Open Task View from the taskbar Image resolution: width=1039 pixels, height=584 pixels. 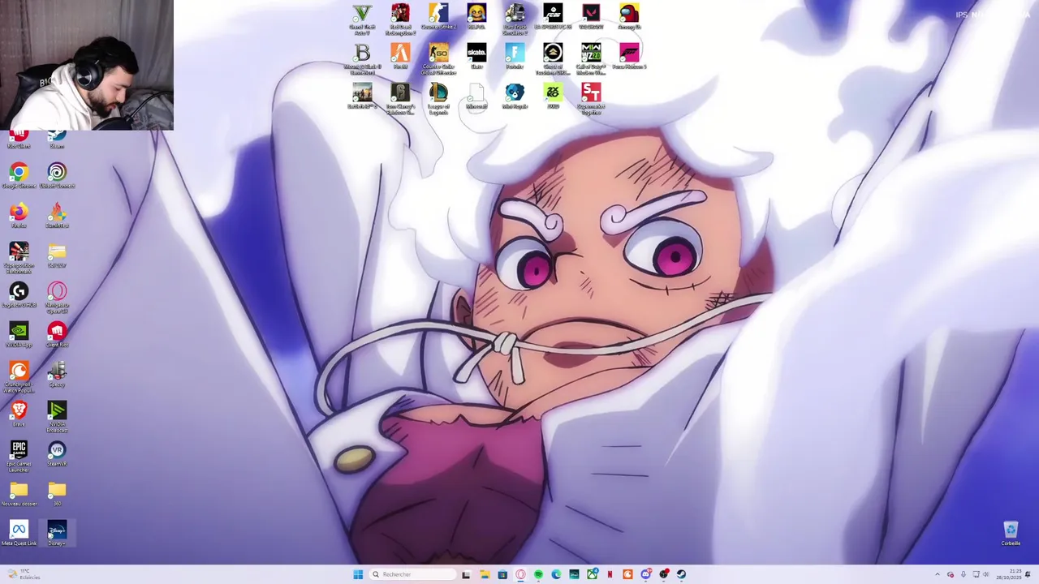[466, 574]
